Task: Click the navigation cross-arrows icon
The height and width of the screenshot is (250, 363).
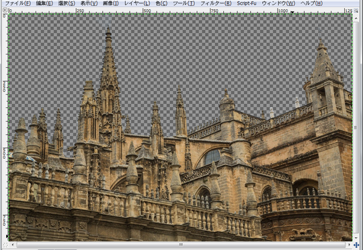Action: 356,245
